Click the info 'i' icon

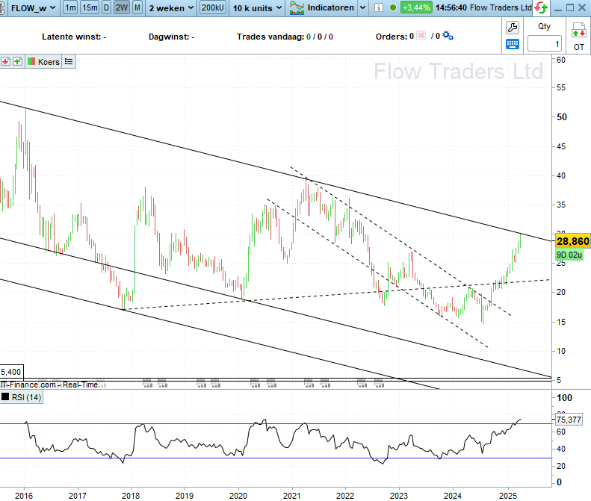[x=379, y=7]
